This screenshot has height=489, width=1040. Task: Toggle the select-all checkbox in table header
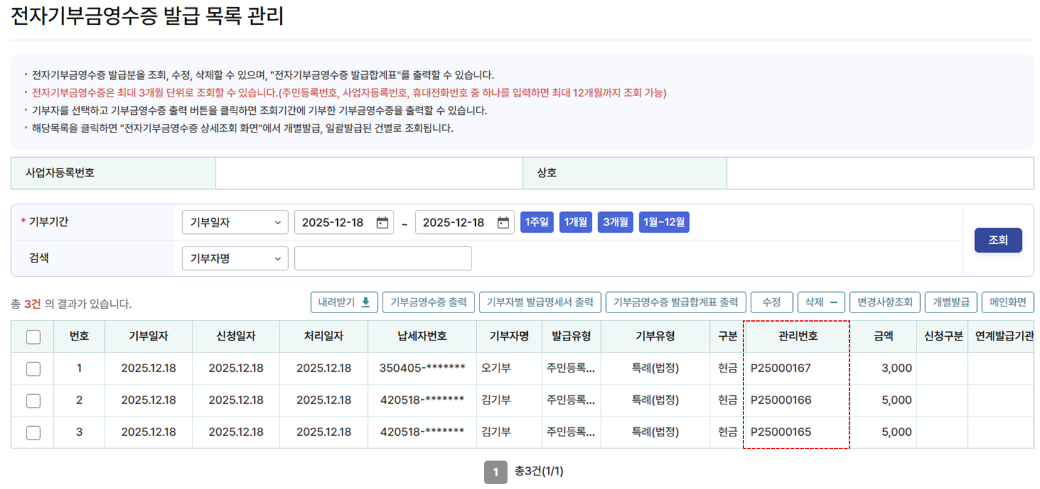(x=33, y=337)
